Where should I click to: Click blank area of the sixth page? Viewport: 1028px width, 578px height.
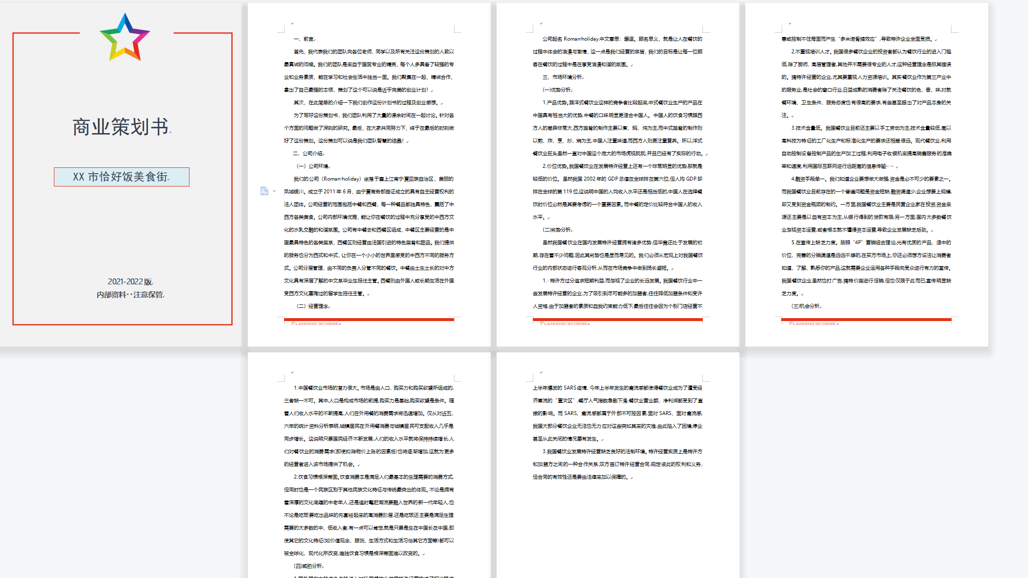[x=617, y=529]
